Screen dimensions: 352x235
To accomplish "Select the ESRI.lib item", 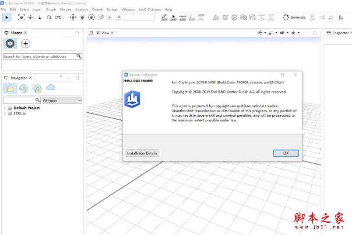I will [x=20, y=114].
